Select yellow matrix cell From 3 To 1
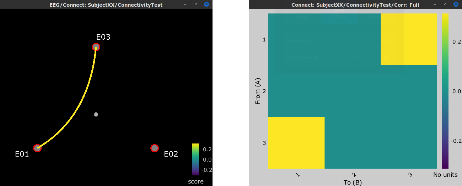Viewport: 462px width, 186px height. [x=296, y=142]
